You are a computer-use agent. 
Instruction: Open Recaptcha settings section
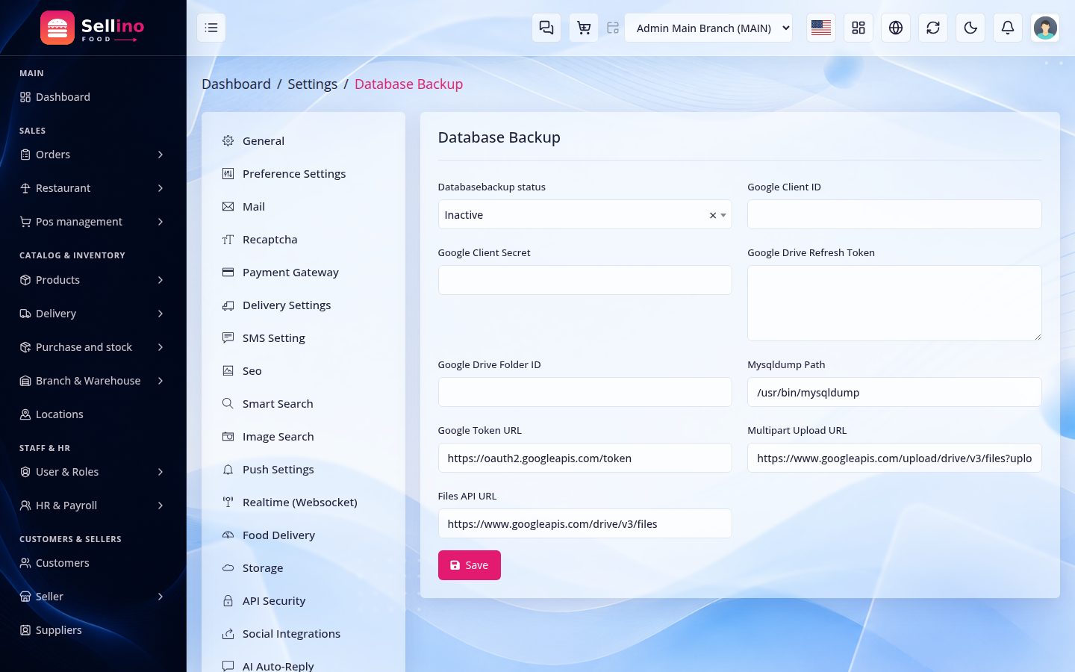(x=303, y=240)
